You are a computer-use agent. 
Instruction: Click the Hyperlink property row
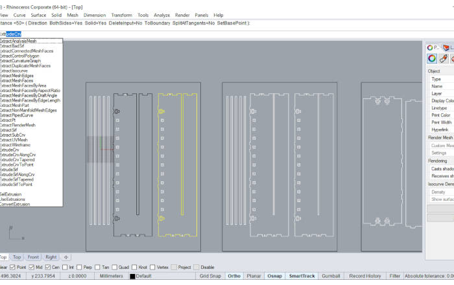441,130
